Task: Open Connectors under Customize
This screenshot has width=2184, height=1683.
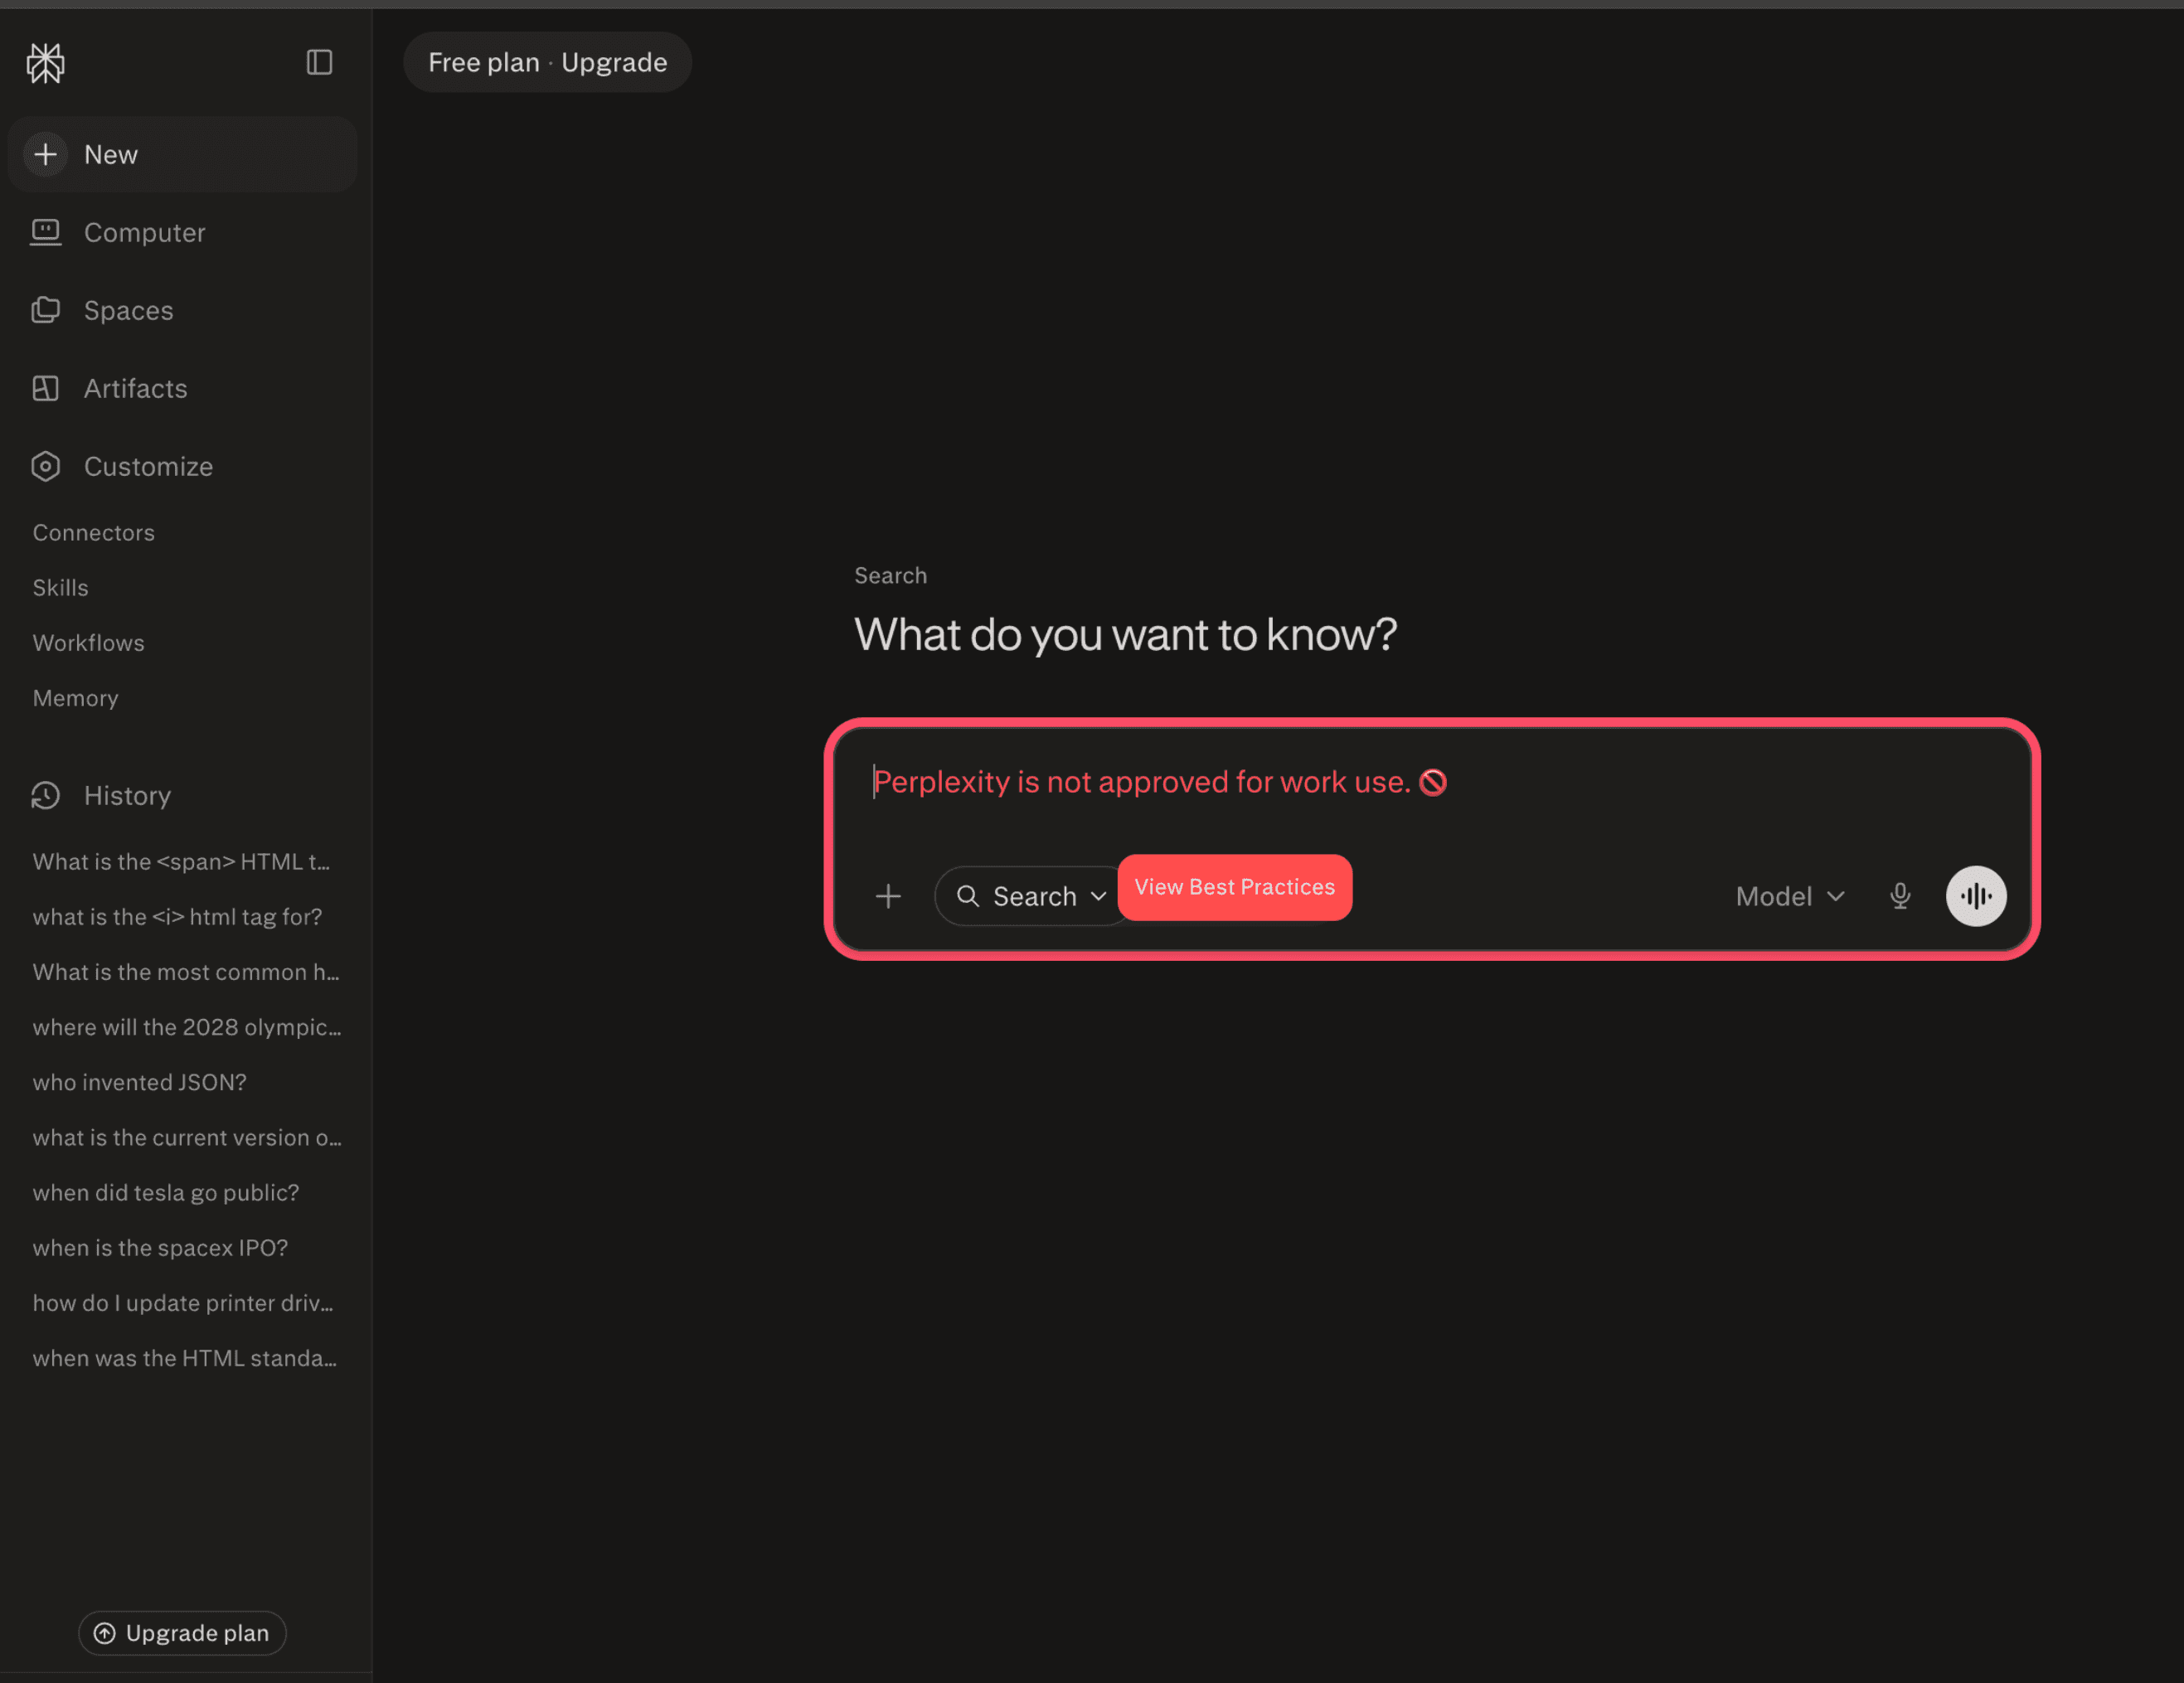Action: coord(94,532)
